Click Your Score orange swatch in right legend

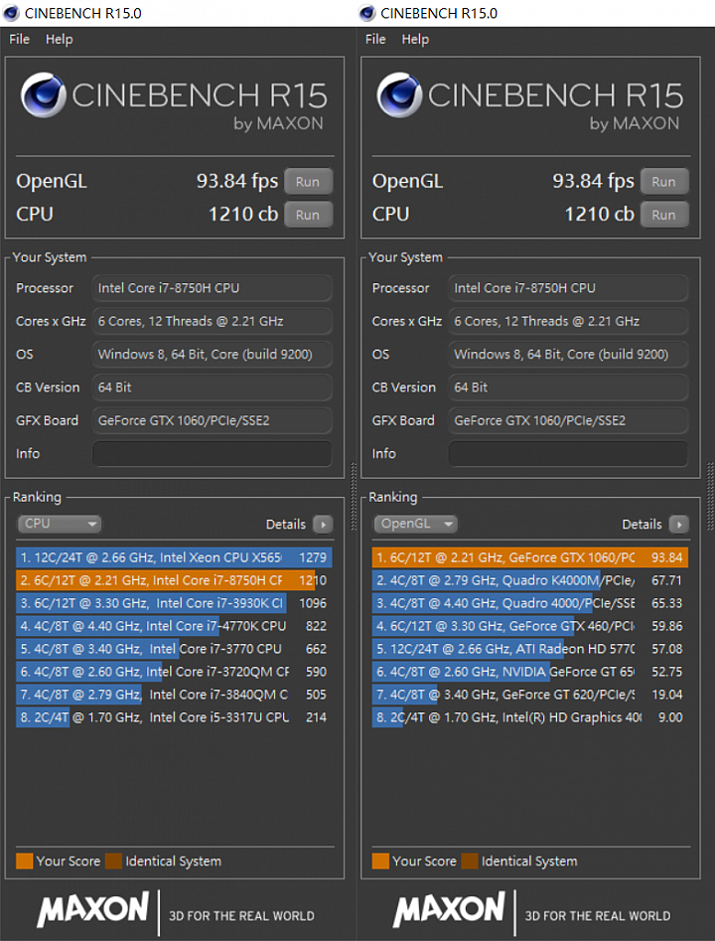(x=381, y=862)
